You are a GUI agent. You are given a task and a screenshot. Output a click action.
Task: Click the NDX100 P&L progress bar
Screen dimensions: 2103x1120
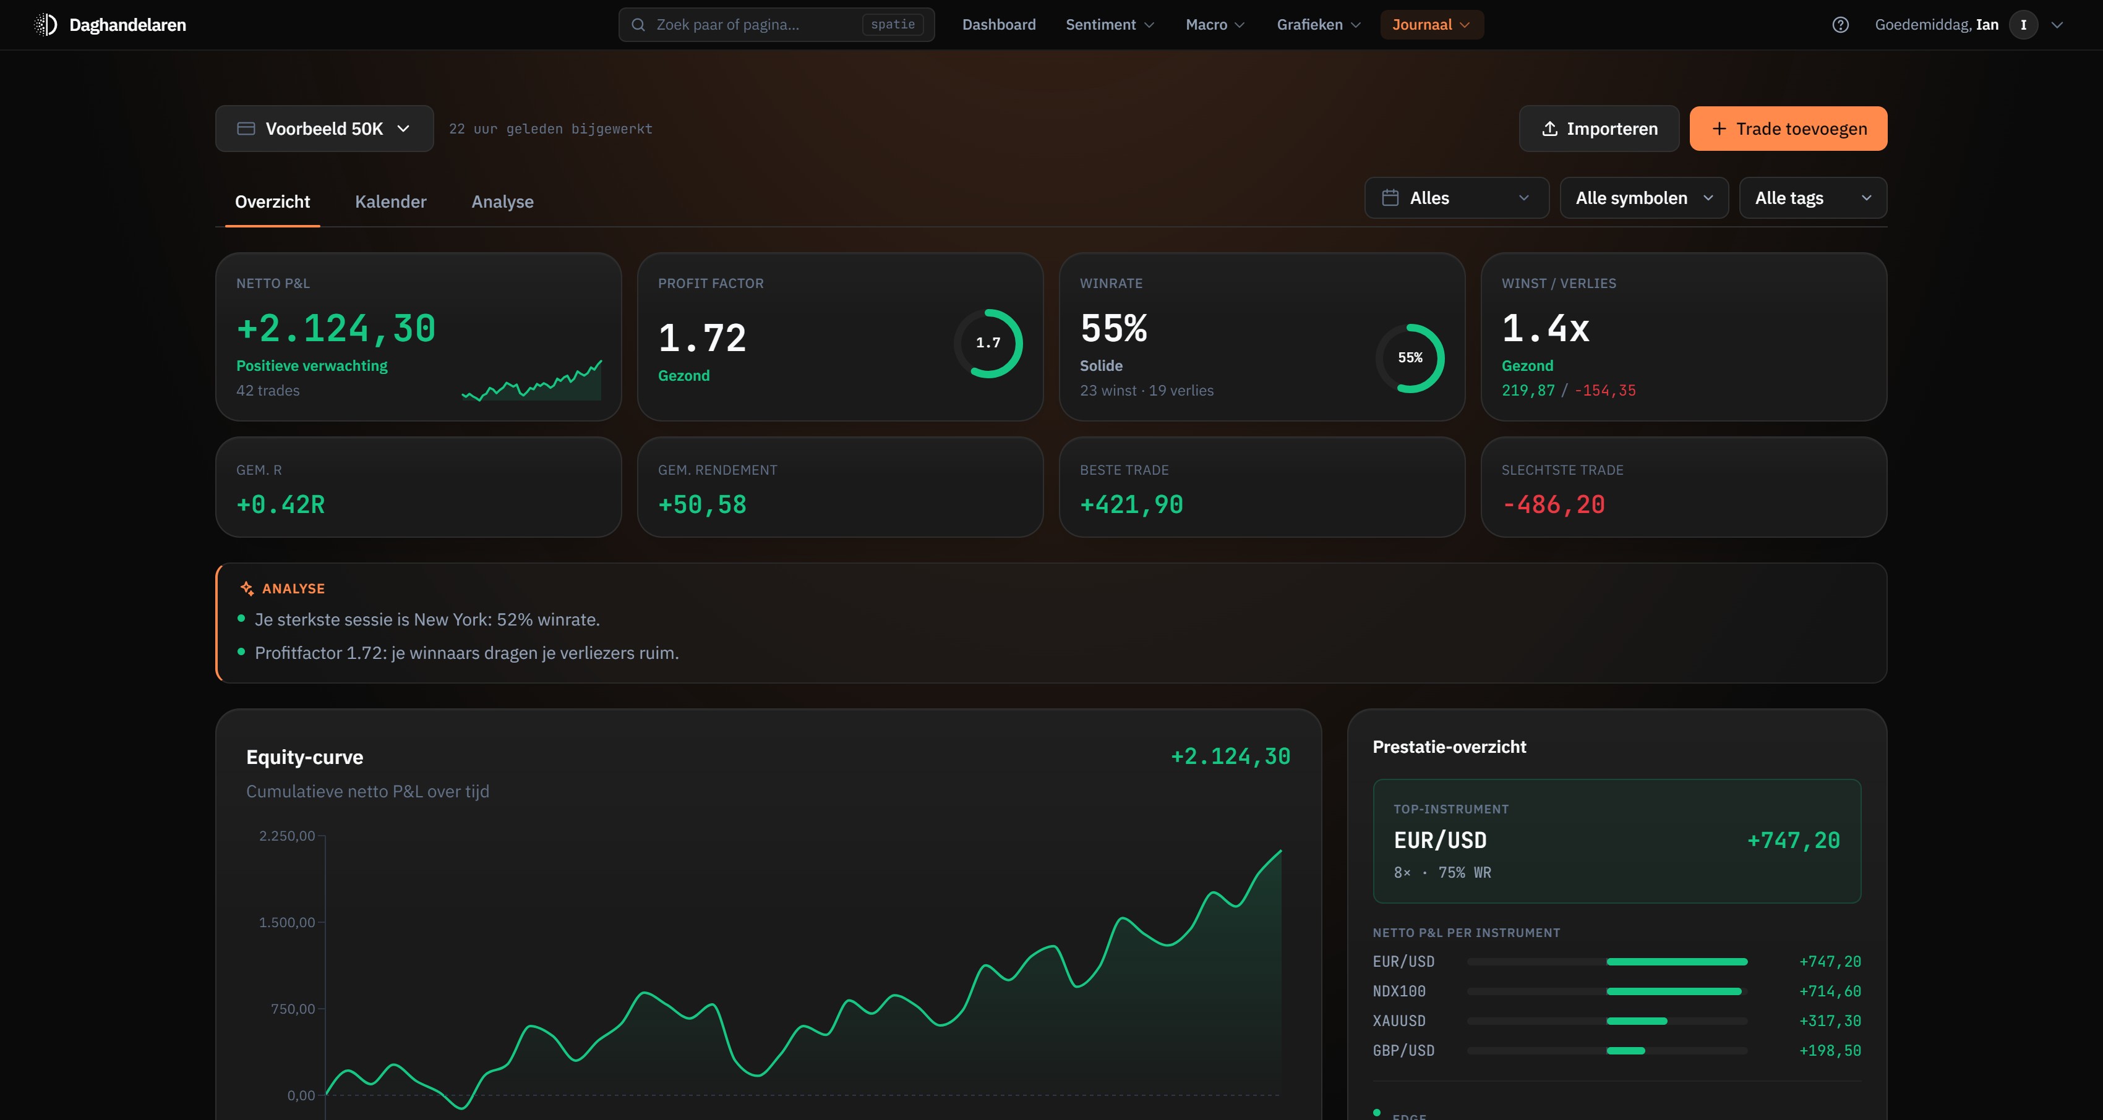coord(1607,991)
